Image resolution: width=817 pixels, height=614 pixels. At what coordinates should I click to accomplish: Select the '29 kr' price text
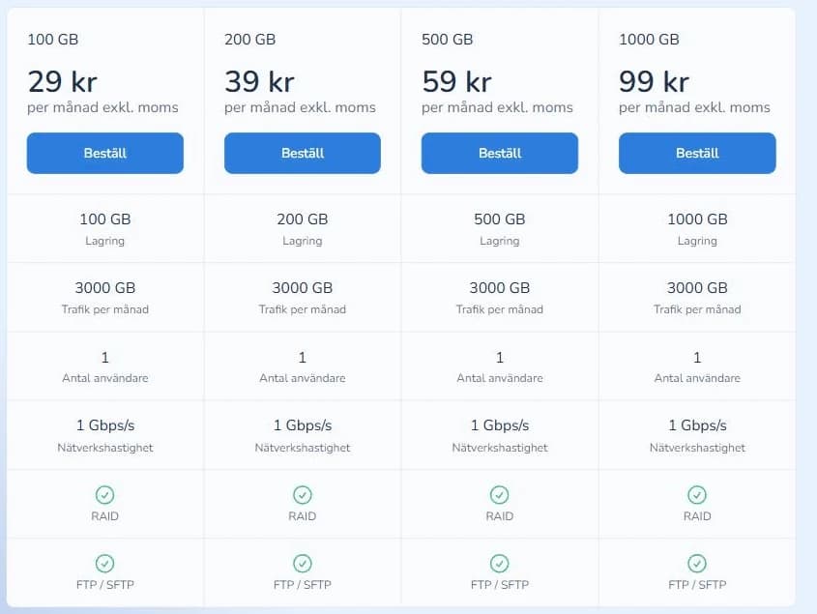(63, 82)
